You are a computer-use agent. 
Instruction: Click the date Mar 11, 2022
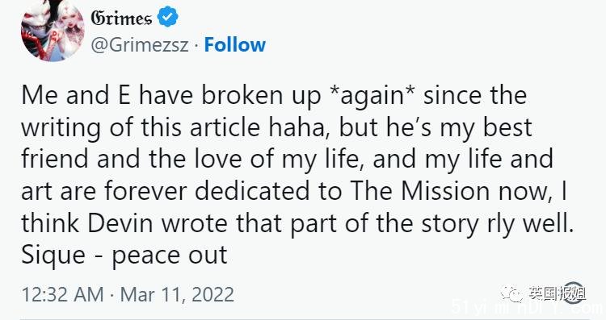pos(177,294)
